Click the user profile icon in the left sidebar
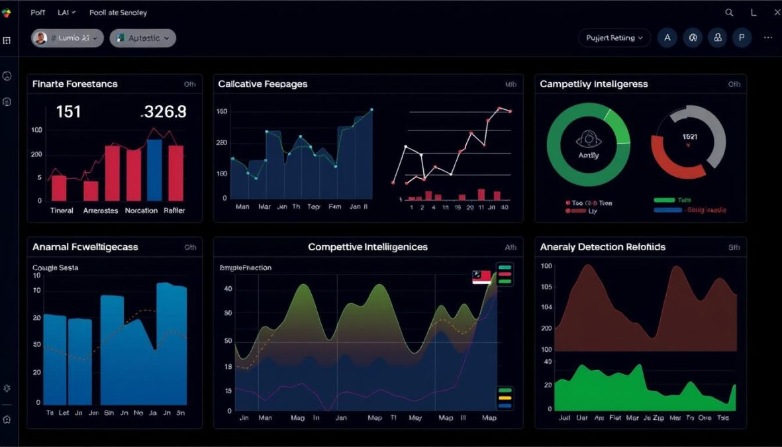 click(x=8, y=75)
